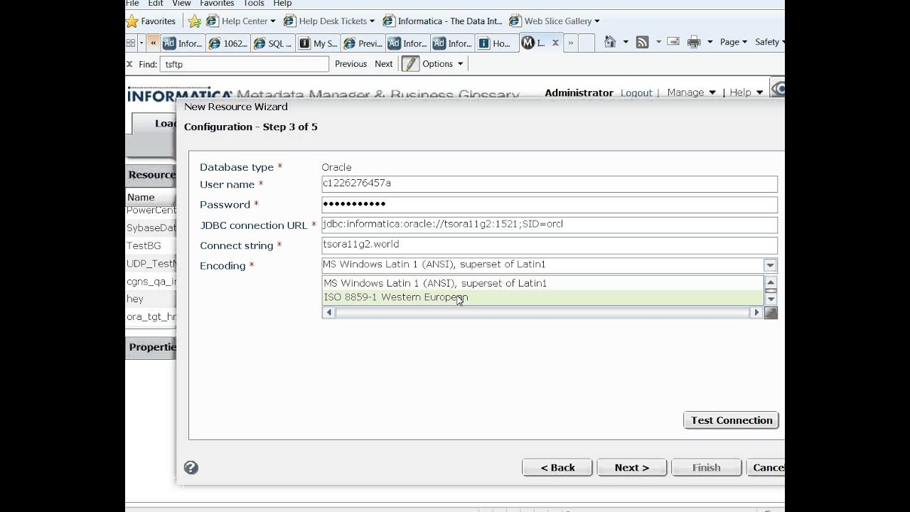Open the Print dropdown arrow
The image size is (910, 512).
coord(710,43)
